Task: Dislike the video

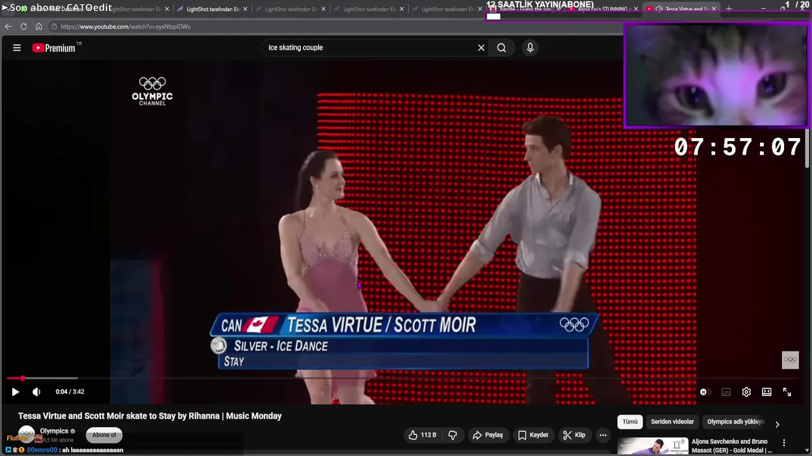Action: 453,435
